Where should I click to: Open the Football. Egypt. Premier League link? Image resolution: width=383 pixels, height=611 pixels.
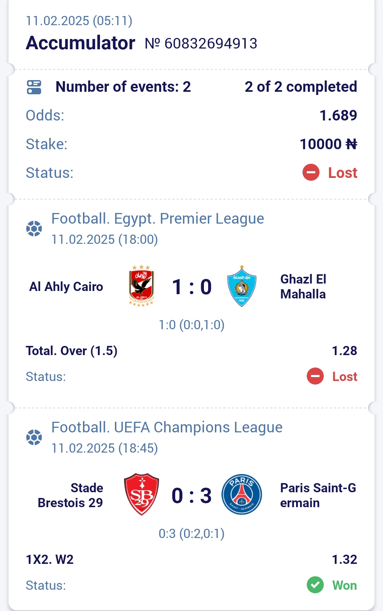pos(157,219)
